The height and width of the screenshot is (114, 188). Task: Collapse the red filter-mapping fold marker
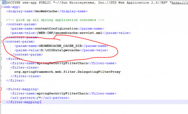1,89
